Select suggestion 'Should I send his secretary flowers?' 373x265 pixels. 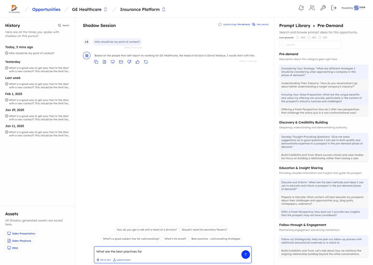(x=204, y=230)
